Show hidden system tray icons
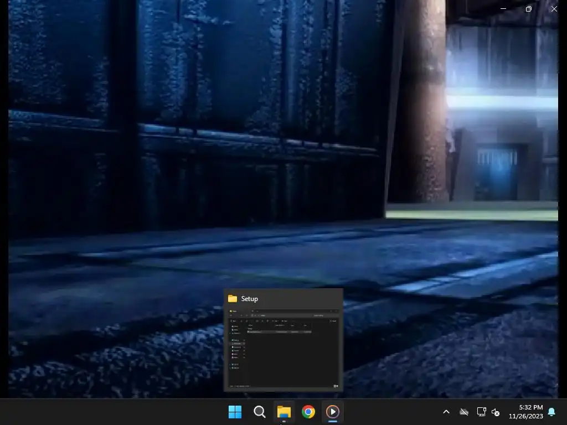Viewport: 567px width, 425px height. pos(446,412)
